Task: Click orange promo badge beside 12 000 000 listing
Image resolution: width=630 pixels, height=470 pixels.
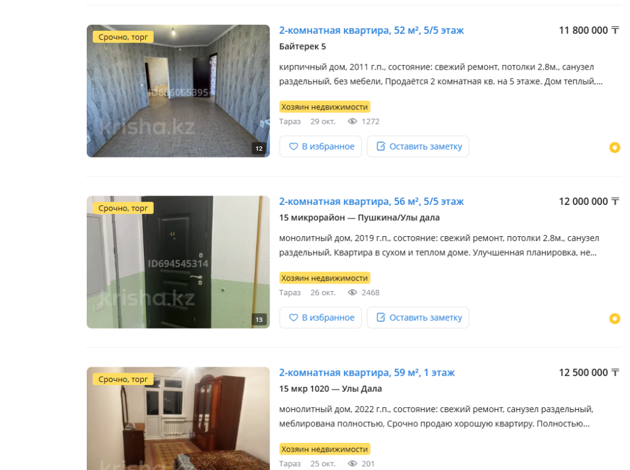Action: (x=615, y=319)
